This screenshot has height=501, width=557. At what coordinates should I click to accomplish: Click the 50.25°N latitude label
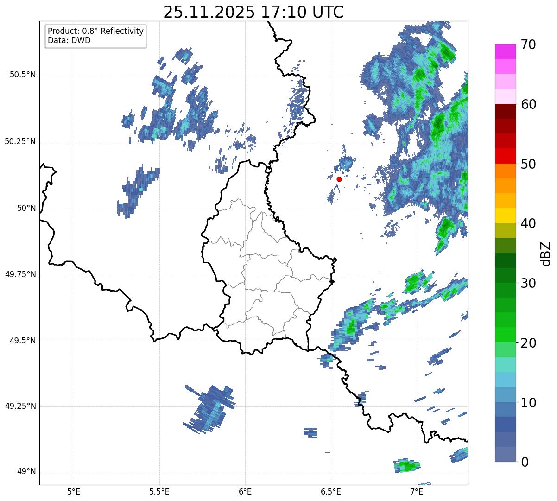coord(20,141)
